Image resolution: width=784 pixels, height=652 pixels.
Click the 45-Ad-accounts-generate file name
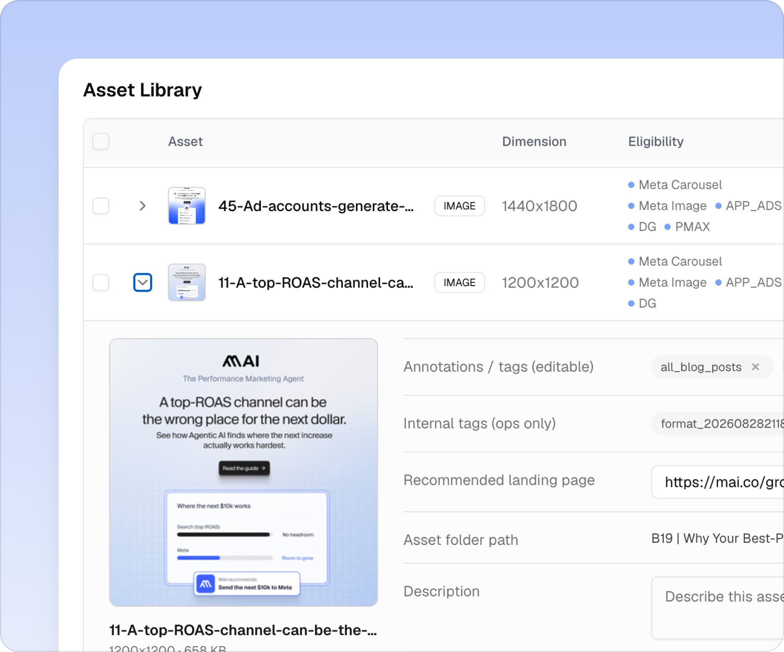point(316,206)
